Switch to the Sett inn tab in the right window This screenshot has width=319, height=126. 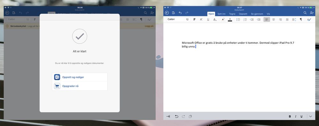(x=221, y=14)
